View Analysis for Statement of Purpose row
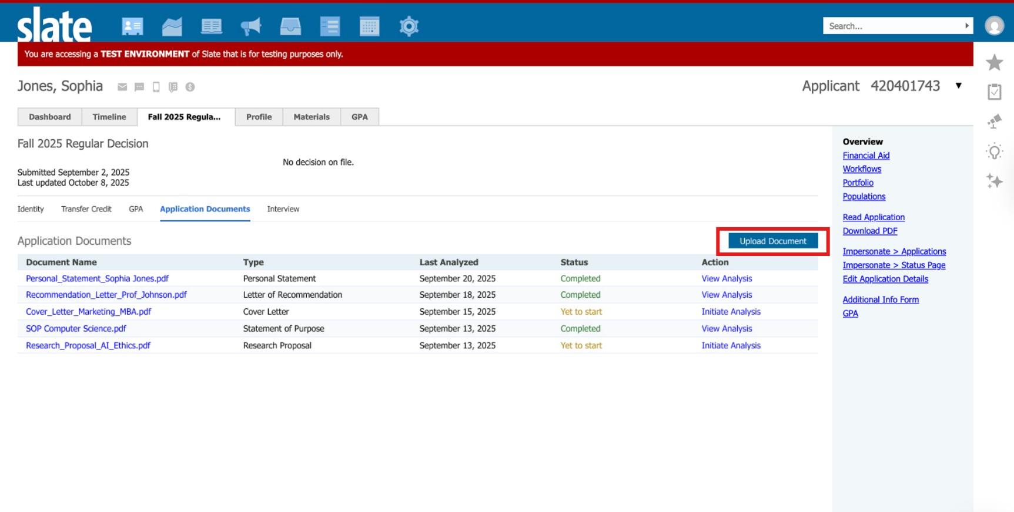 727,329
